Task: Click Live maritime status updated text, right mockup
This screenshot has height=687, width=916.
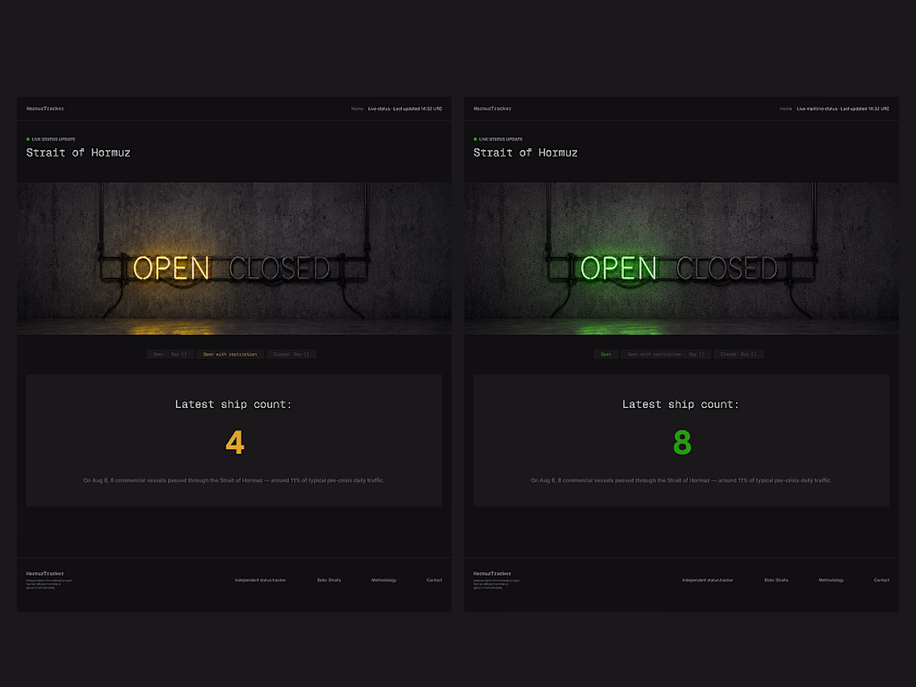Action: click(843, 108)
